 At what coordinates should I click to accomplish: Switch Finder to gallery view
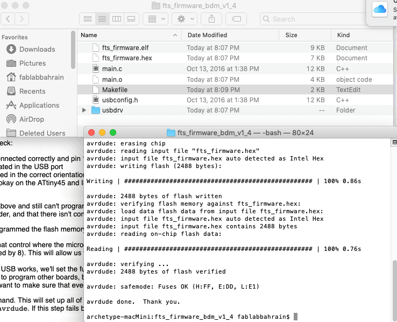[131, 19]
